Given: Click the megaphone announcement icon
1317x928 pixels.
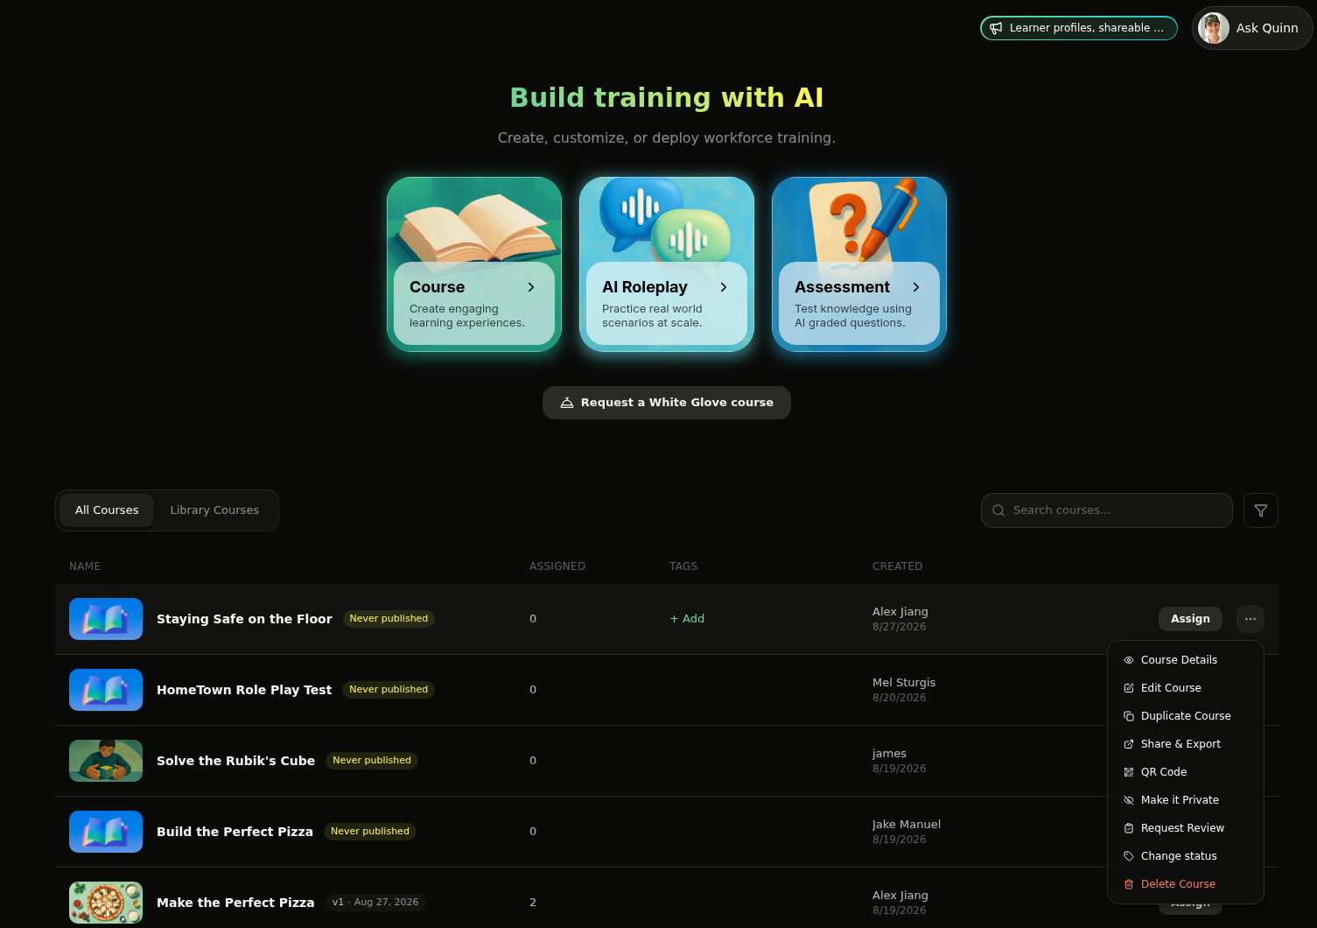Looking at the screenshot, I should coord(996,28).
